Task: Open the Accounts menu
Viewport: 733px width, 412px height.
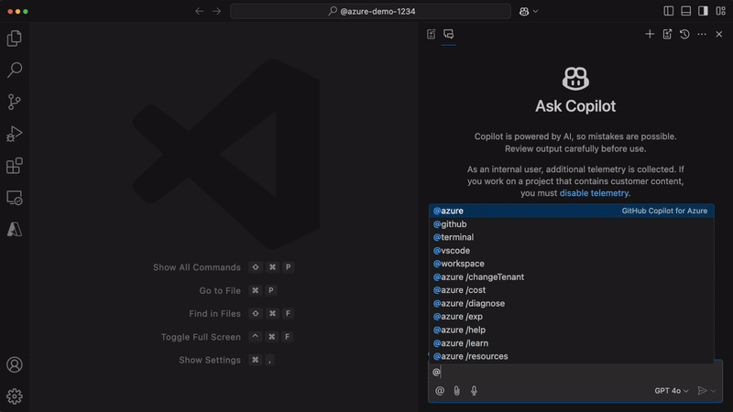Action: coord(15,364)
